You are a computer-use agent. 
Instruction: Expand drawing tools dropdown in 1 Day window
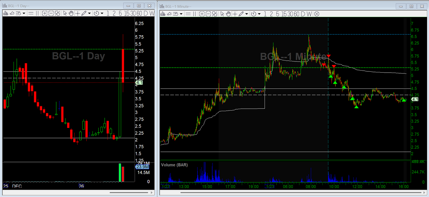[89, 13]
